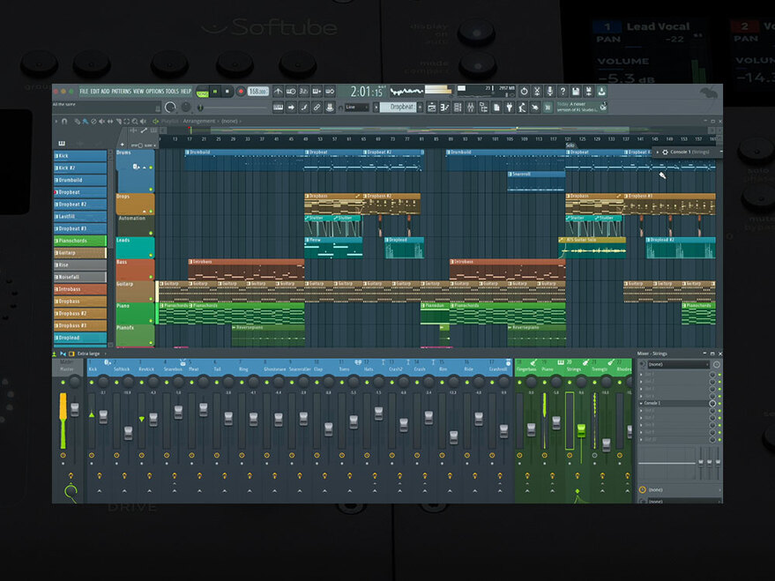
Task: Click the playlist zoom magnifier icon
Action: [x=134, y=121]
